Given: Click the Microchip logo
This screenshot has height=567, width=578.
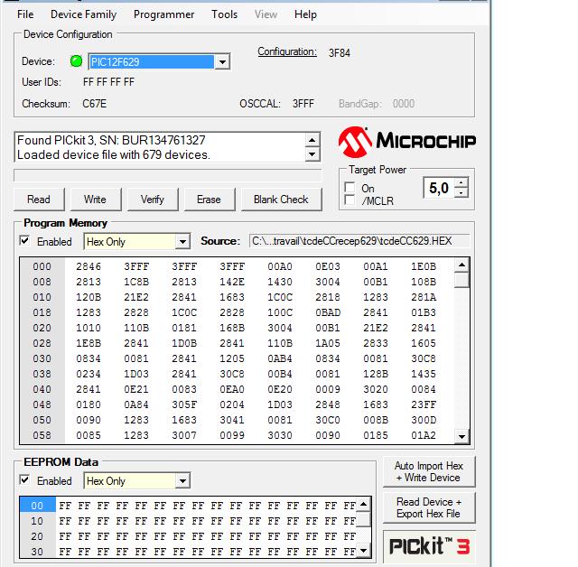Looking at the screenshot, I should tap(407, 142).
